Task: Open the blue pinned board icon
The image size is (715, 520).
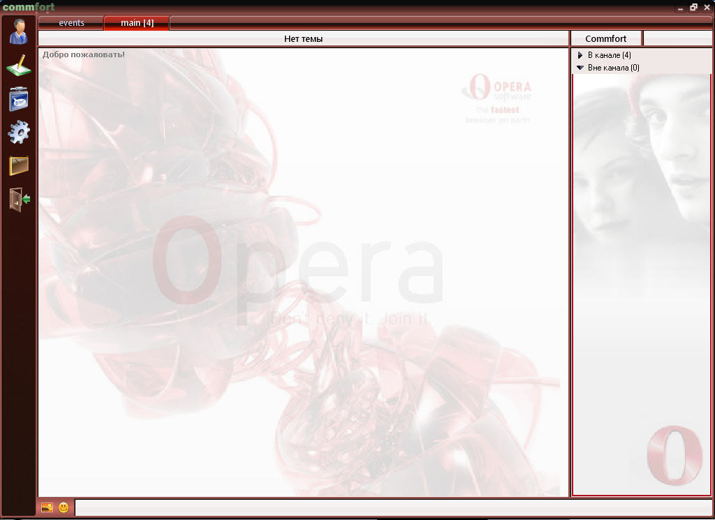Action: coord(19,99)
